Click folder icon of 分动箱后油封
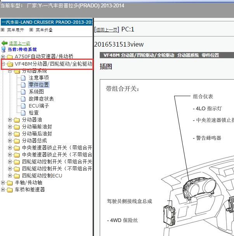The image size is (234, 236). click(x=17, y=134)
